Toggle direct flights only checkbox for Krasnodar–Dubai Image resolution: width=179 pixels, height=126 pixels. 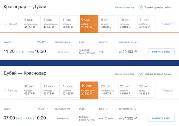[141, 7]
